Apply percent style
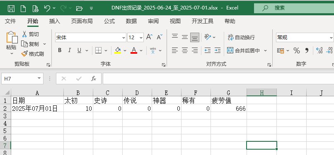This screenshot has height=155, width=334. pos(297,50)
